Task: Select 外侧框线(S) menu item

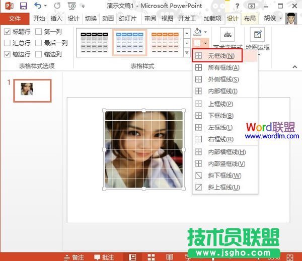Action: pyautogui.click(x=225, y=79)
